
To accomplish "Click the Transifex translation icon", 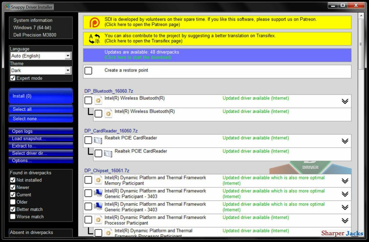I will click(95, 39).
